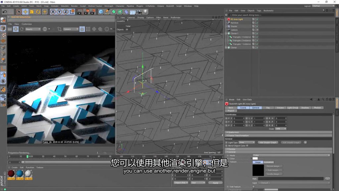Select the Live Selection arrow tool

pyautogui.click(x=19, y=12)
